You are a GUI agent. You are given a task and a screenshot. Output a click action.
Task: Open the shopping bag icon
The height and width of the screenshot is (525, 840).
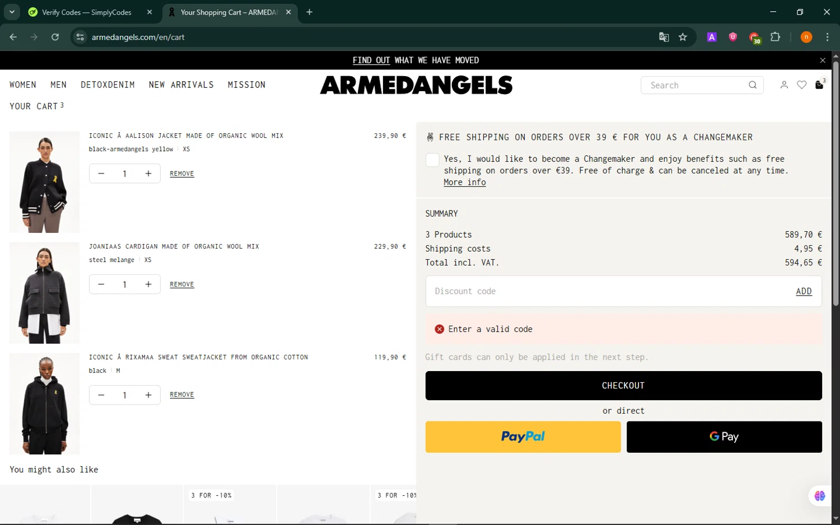(819, 85)
